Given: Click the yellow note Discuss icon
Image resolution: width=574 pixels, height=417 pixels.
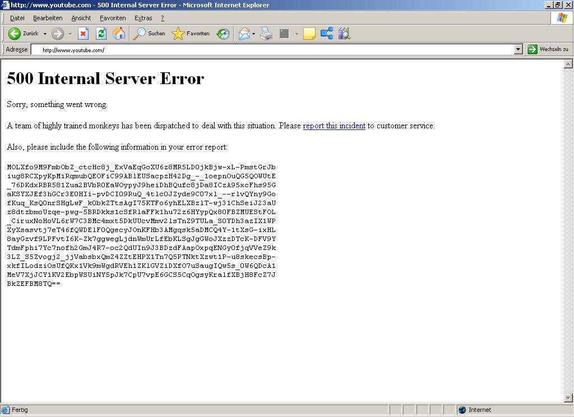Looking at the screenshot, I should click(x=309, y=34).
